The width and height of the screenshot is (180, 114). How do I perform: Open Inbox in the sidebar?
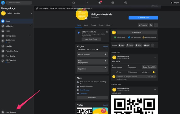pos(17,31)
